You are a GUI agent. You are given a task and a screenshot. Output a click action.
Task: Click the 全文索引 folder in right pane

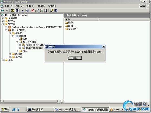click(71, 29)
